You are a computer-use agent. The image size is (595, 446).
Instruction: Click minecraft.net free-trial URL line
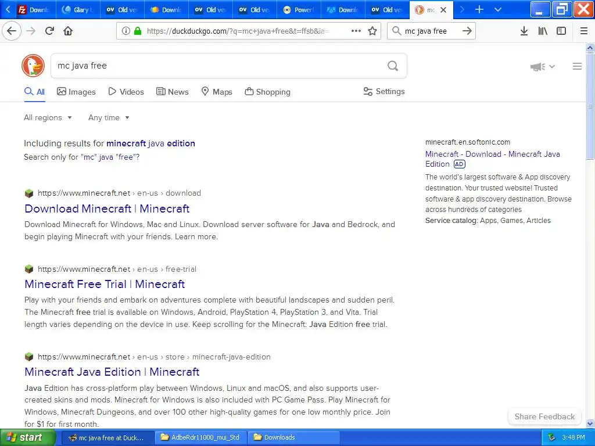coord(117,269)
